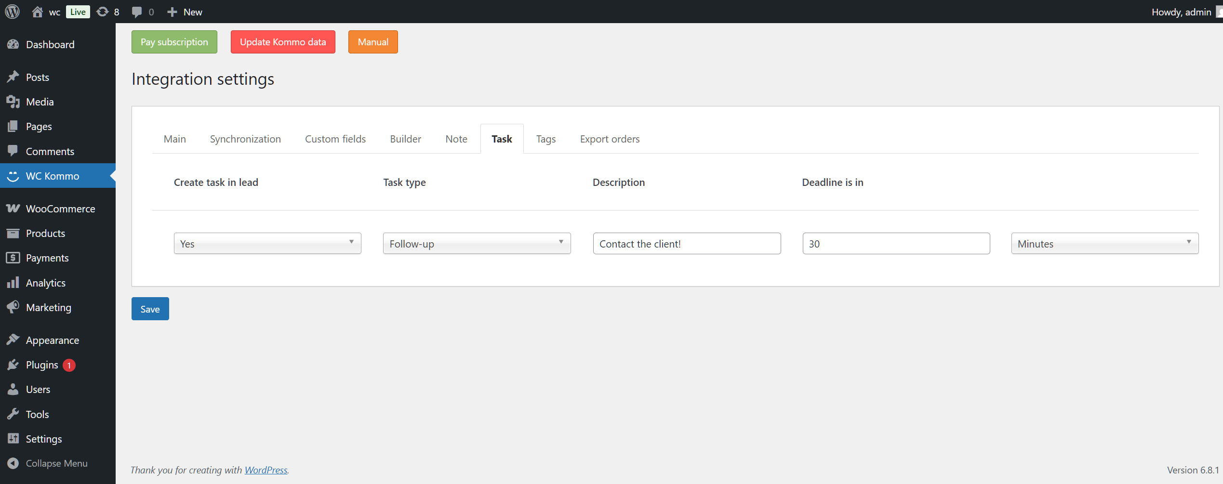This screenshot has width=1223, height=484.
Task: Click the Plugins icon with notification badge
Action: click(13, 365)
